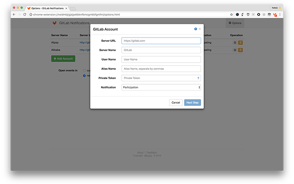
Task: Select the second Open events in radio
Action: (x=84, y=75)
